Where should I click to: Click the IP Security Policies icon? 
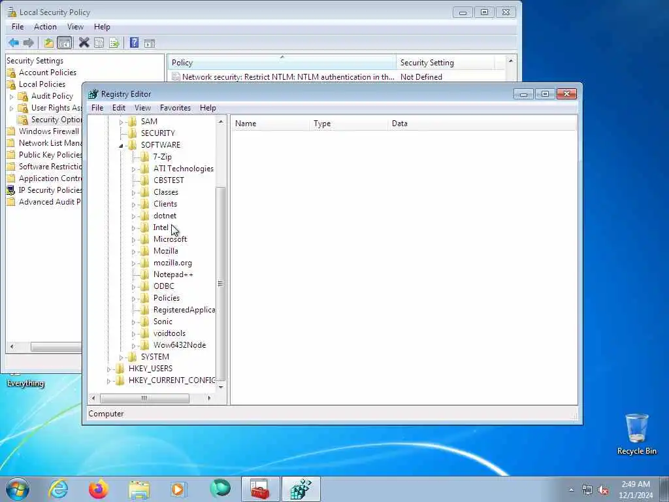coord(11,190)
